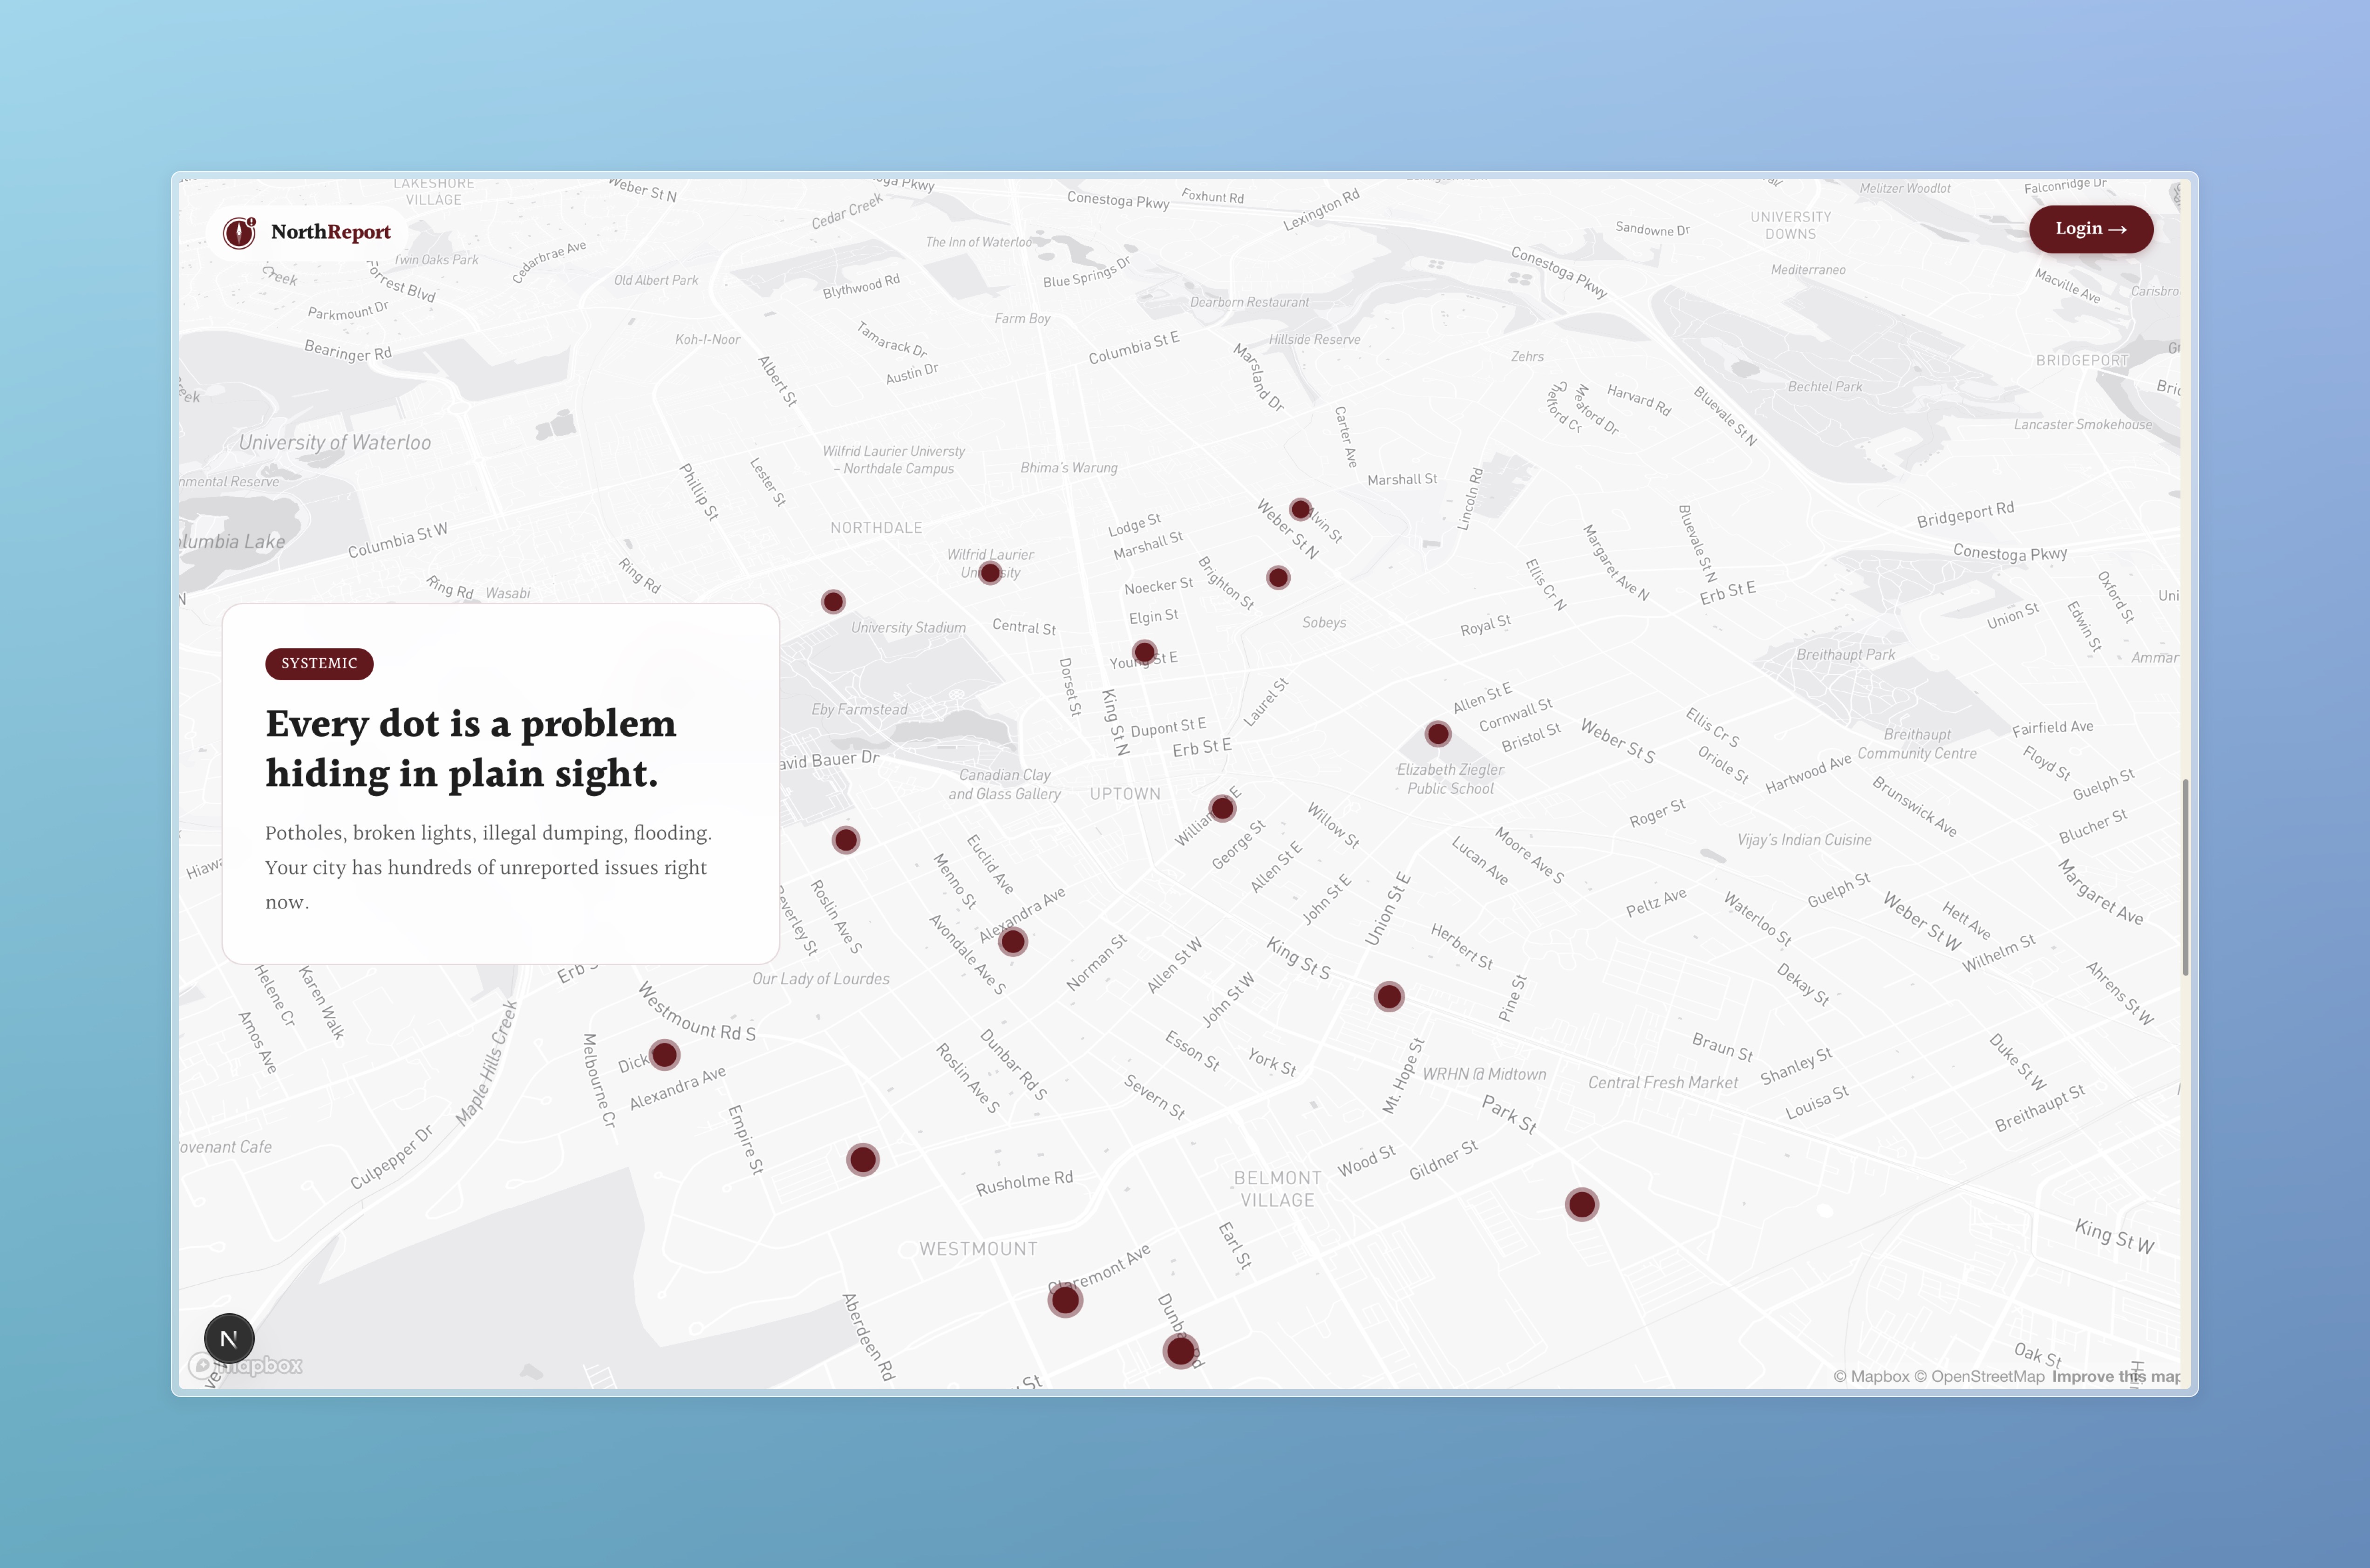Click map dot on Claremont Ave
The width and height of the screenshot is (2370, 1568).
1065,1300
